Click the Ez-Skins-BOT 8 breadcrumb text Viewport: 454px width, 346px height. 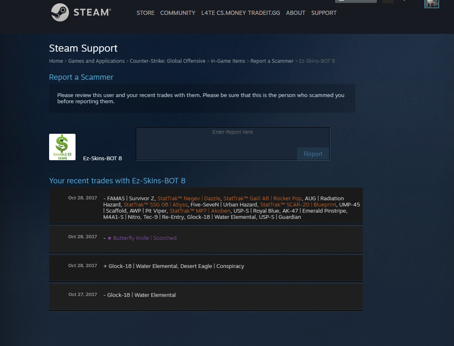point(317,61)
